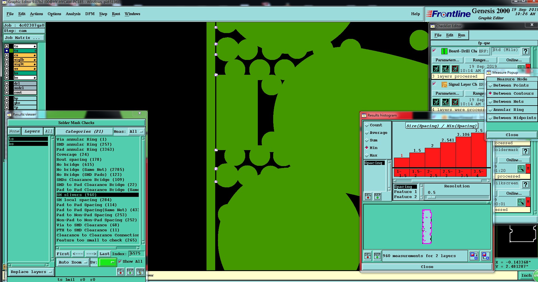Click UNDO icon in Results viewer
538x282 pixels.
[x=140, y=271]
